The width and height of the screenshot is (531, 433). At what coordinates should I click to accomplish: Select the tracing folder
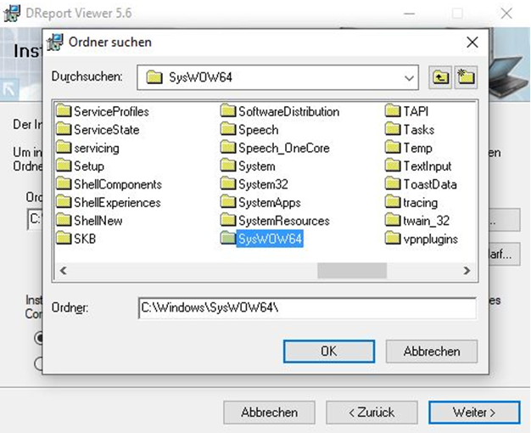(x=411, y=202)
